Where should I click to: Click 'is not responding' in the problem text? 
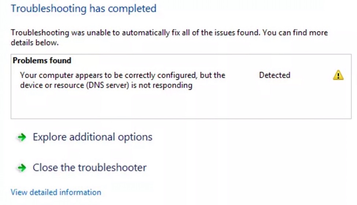162,85
